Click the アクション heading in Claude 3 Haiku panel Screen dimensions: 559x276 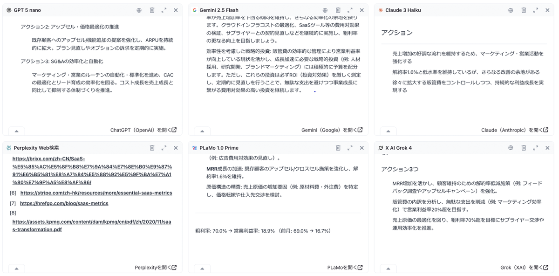click(397, 33)
